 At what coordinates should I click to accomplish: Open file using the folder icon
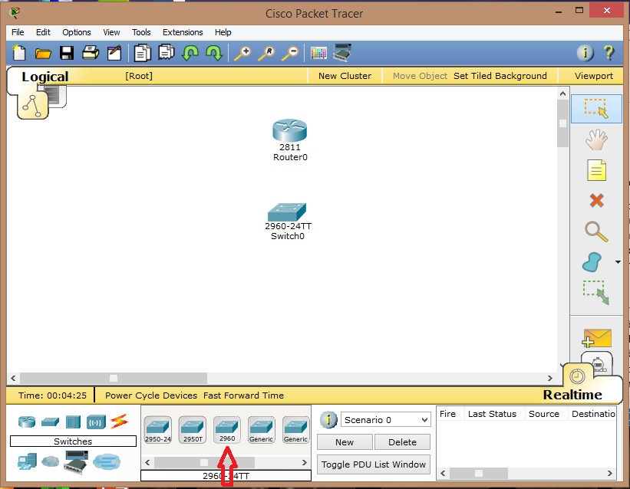(43, 54)
